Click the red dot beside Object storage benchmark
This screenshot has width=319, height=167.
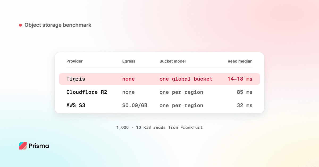click(20, 25)
